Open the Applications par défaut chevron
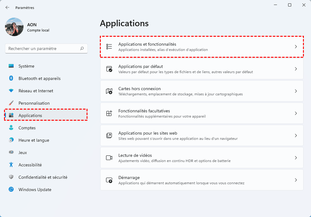 [296, 69]
